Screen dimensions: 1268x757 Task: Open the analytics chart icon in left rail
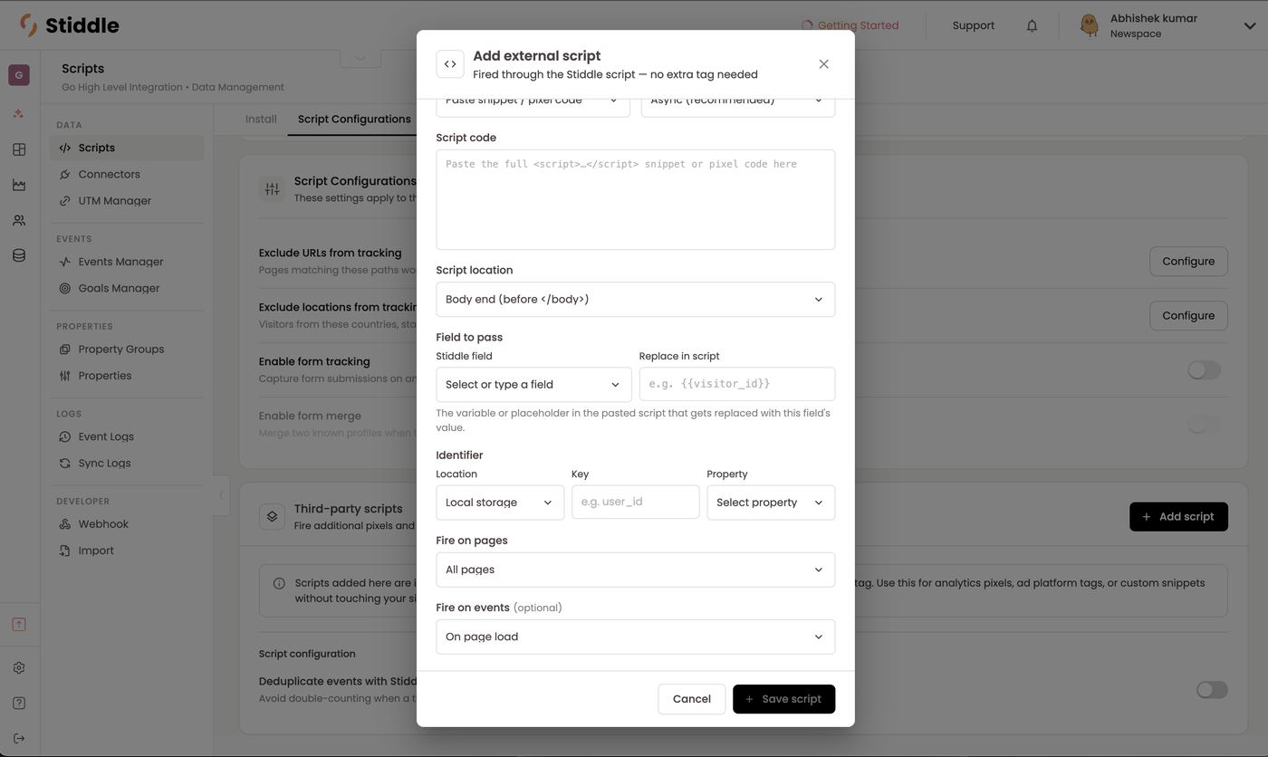[19, 185]
